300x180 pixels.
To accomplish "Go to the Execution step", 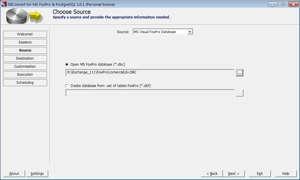I will point(25,74).
